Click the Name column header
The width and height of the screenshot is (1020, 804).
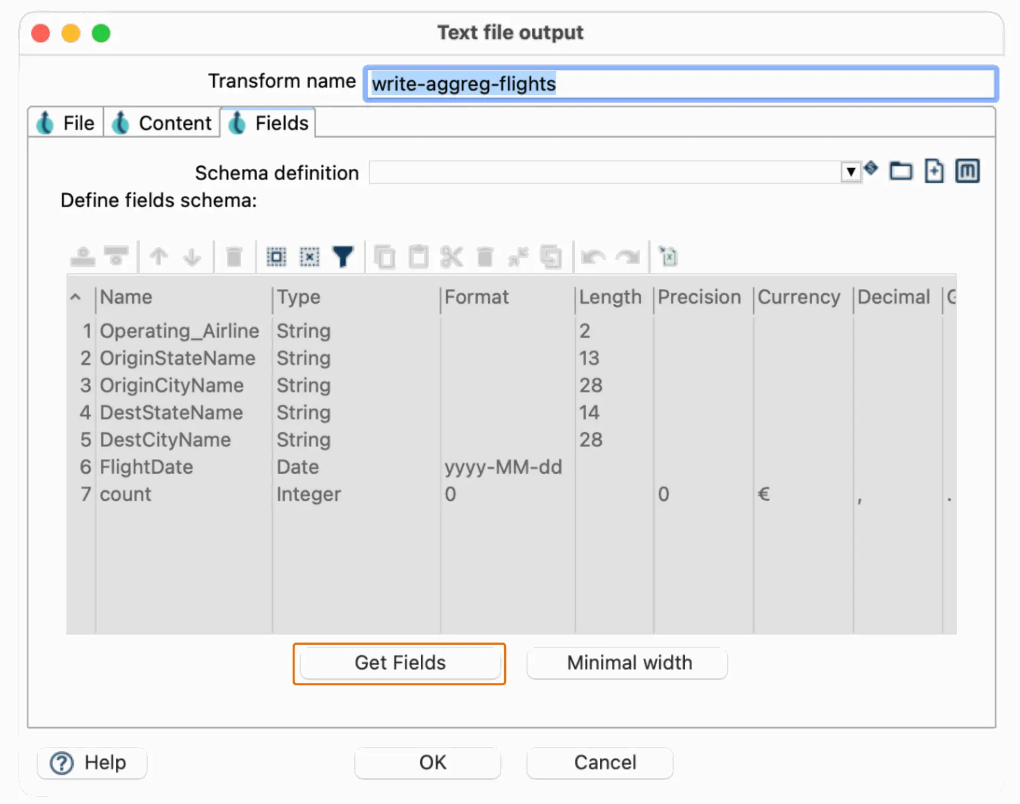pos(184,297)
